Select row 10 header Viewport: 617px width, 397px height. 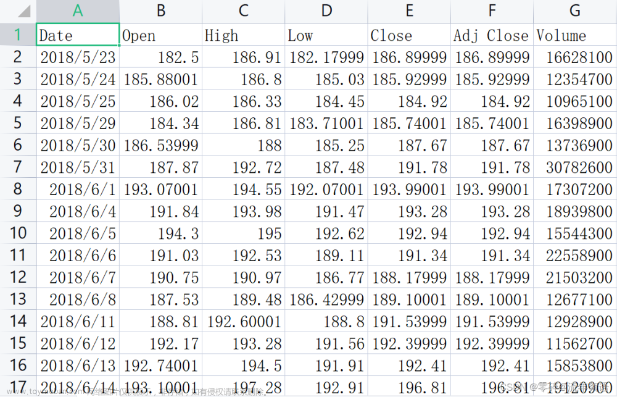pos(18,233)
